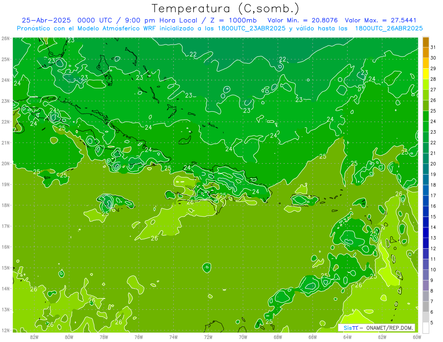443x342 pixels.
Task: Click the legend value 18
Action: (x=433, y=185)
